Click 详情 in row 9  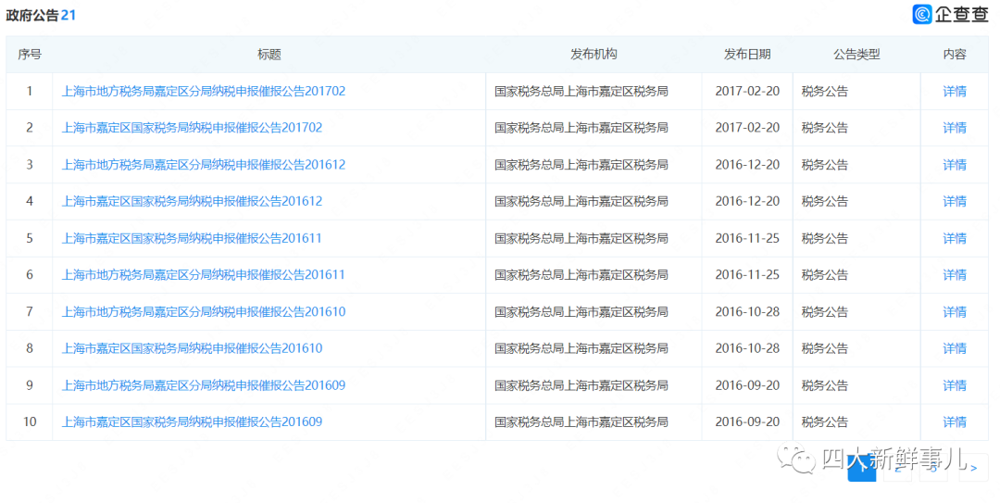[x=955, y=385]
